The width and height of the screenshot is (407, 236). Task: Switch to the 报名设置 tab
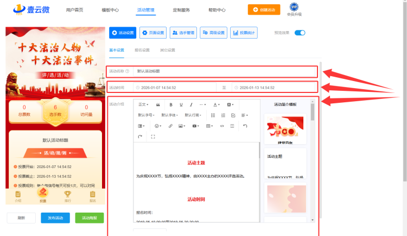click(x=142, y=50)
